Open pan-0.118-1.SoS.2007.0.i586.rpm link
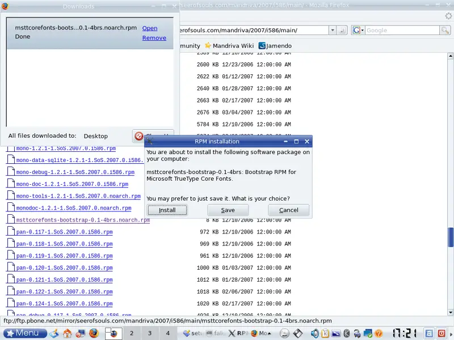 [x=64, y=244]
